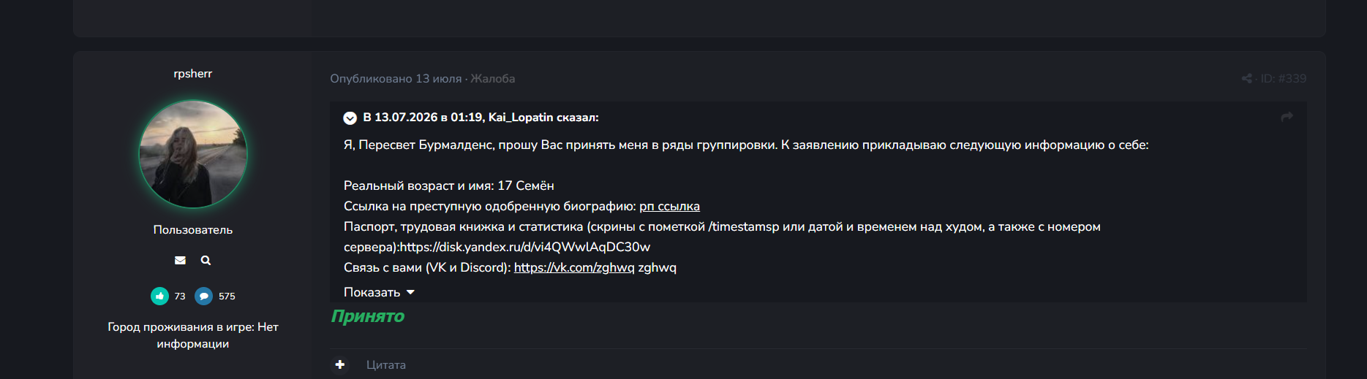Send a message via envelope icon
1367x379 pixels.
[180, 260]
